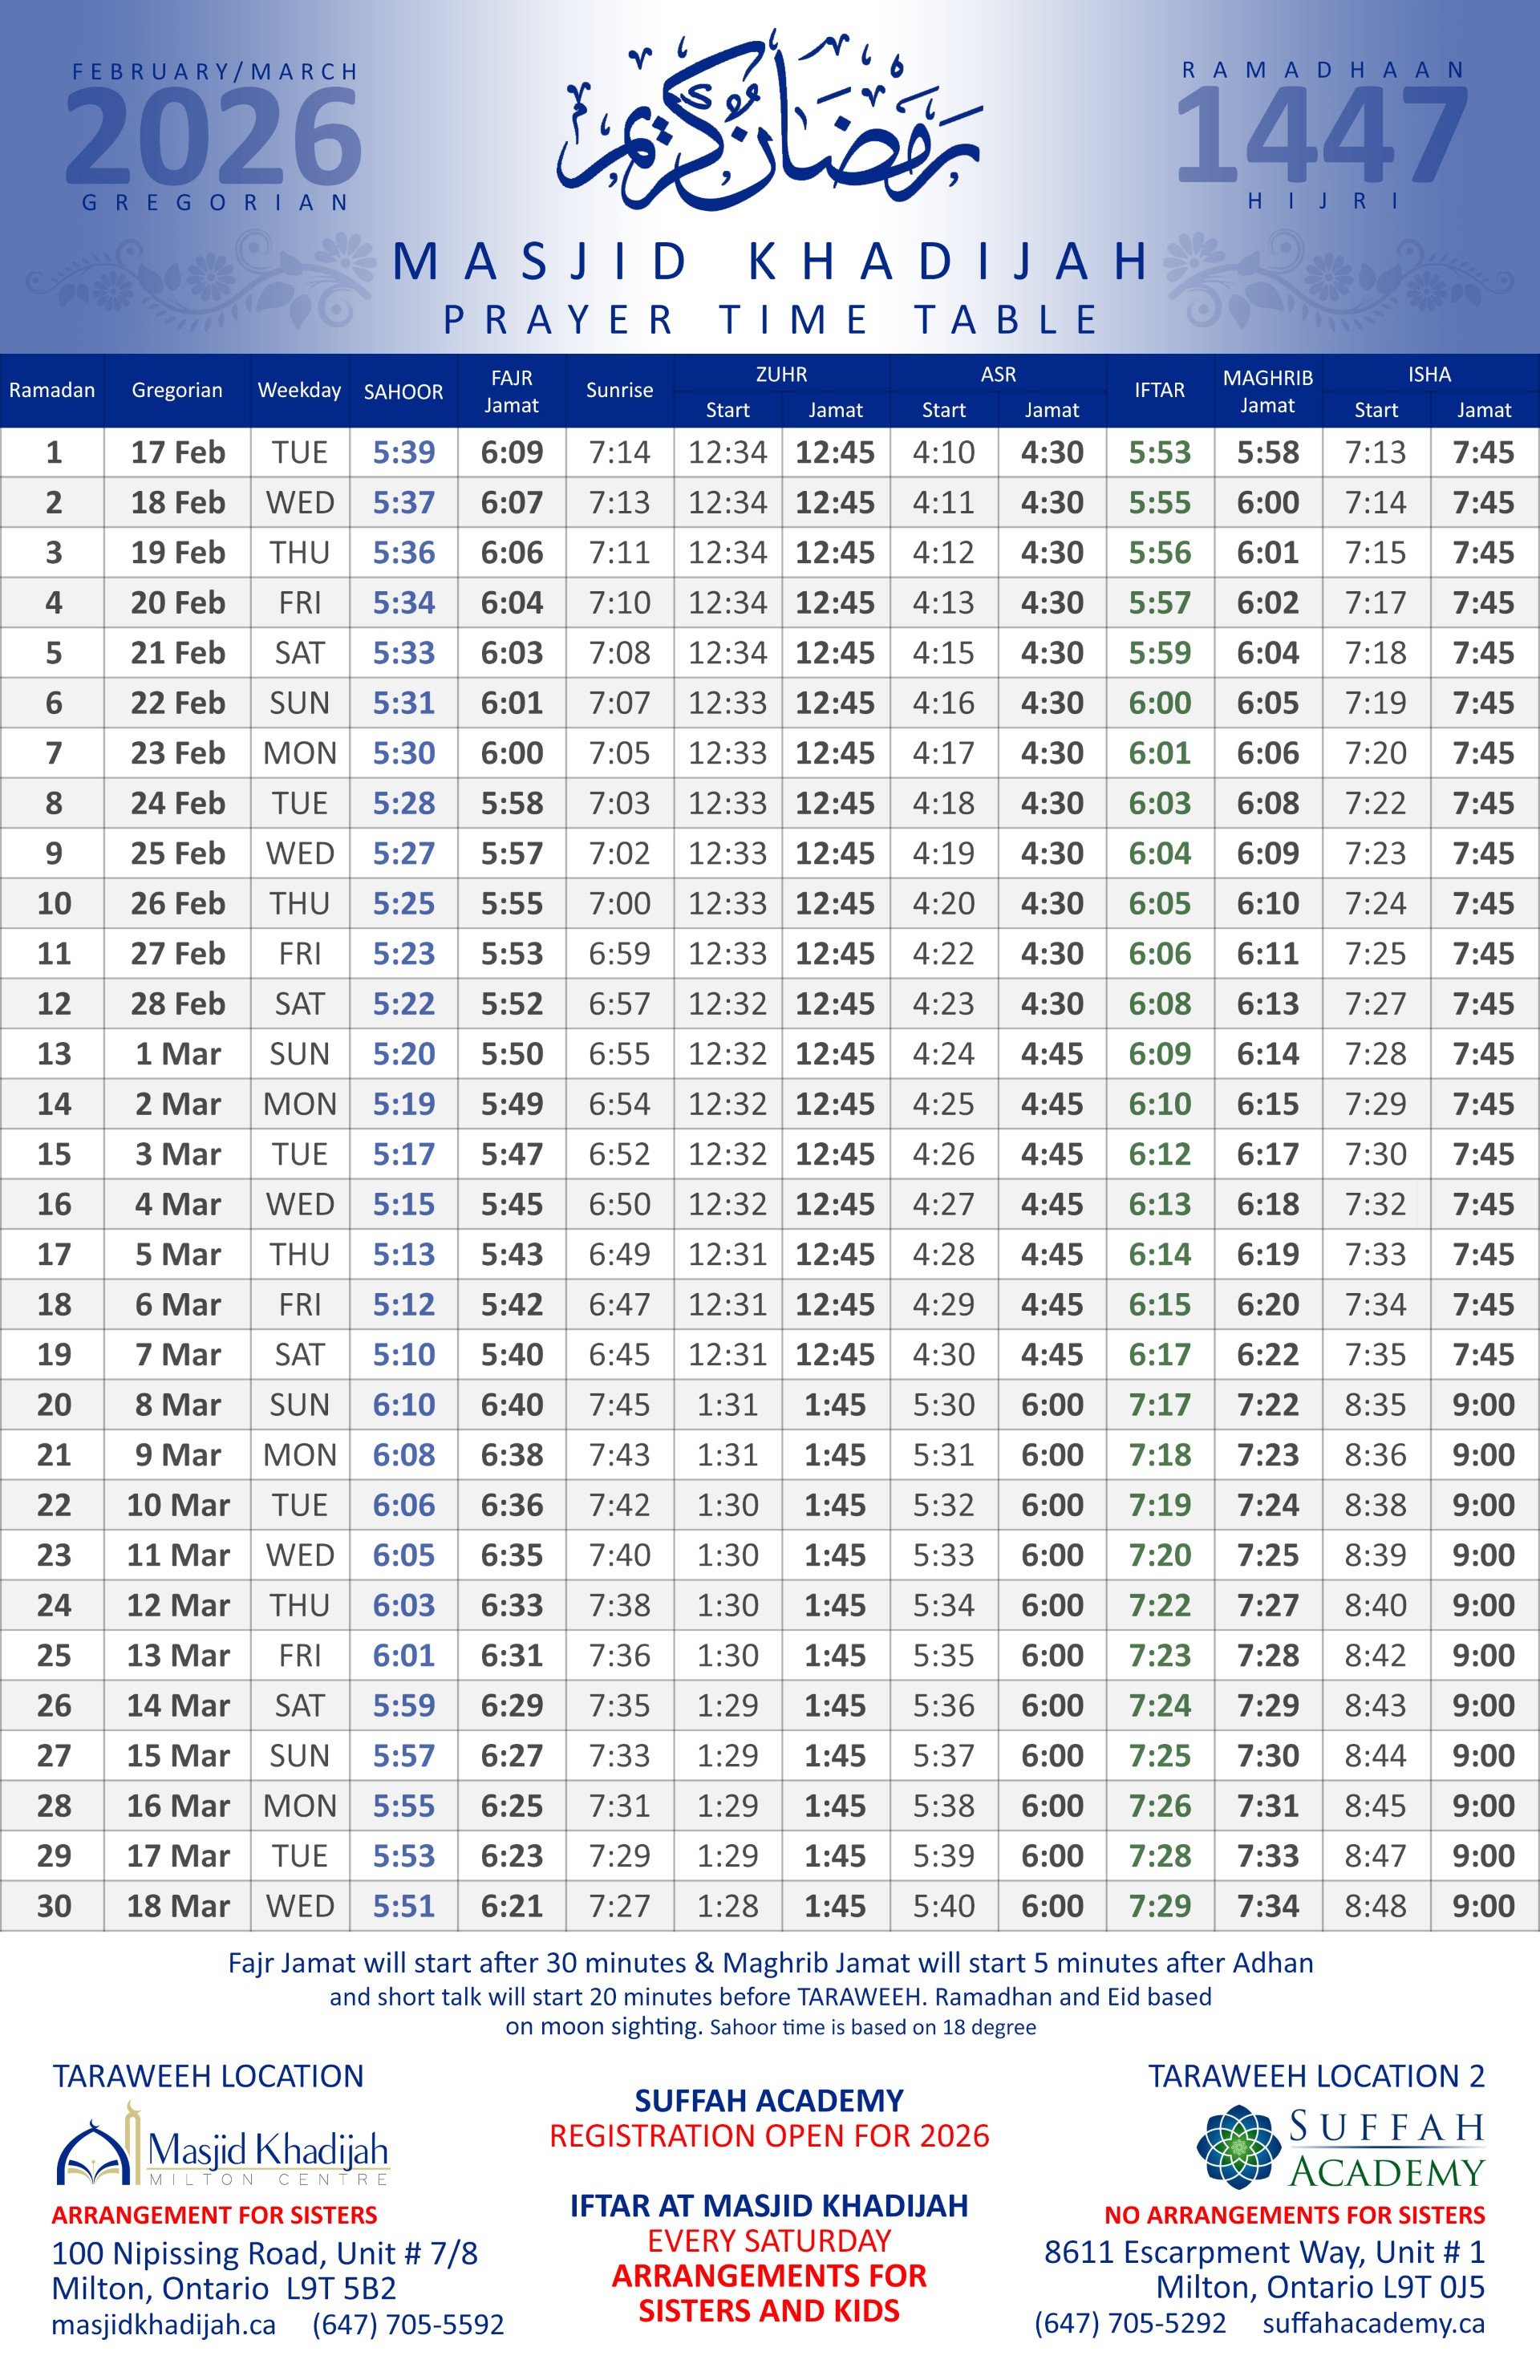Screen dimensions: 1540x2380
Task: Click the ISHA header cell
Action: coord(1429,374)
